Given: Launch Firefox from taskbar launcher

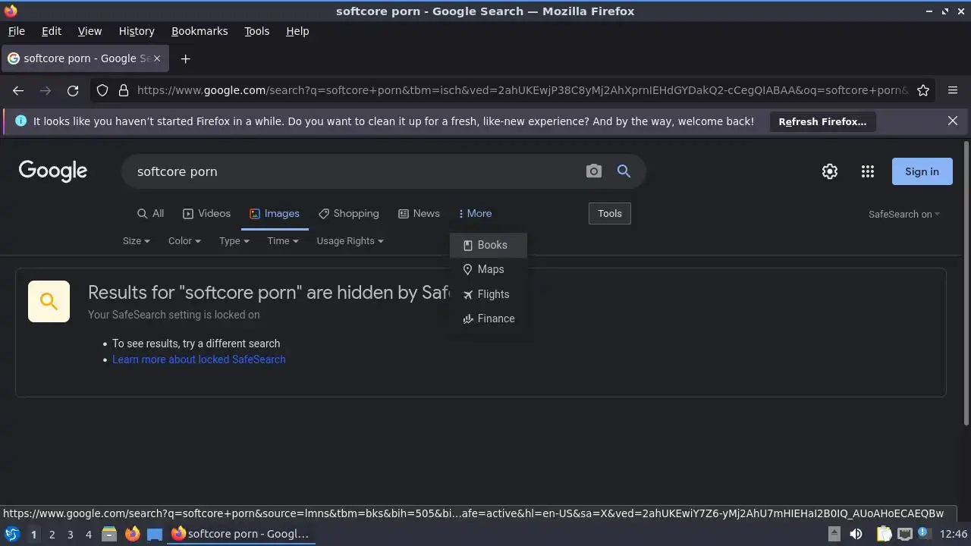Looking at the screenshot, I should 132,534.
